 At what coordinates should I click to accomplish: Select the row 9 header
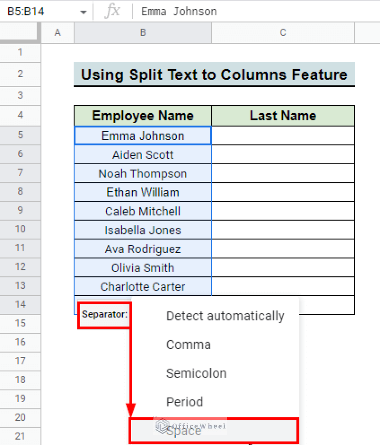point(20,211)
